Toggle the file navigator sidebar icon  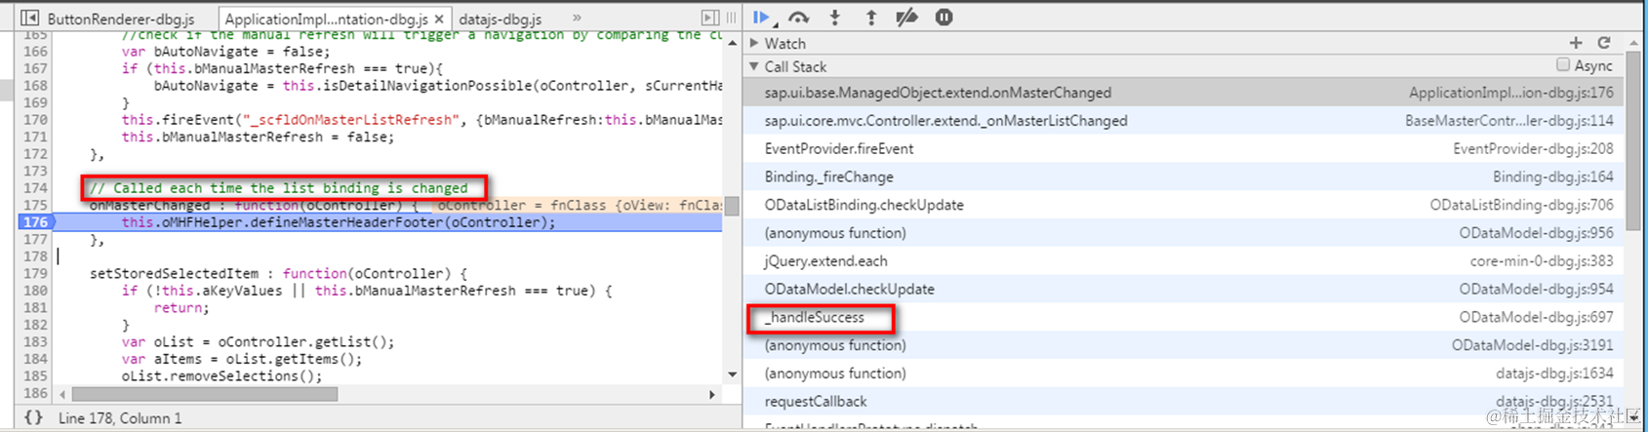click(29, 18)
